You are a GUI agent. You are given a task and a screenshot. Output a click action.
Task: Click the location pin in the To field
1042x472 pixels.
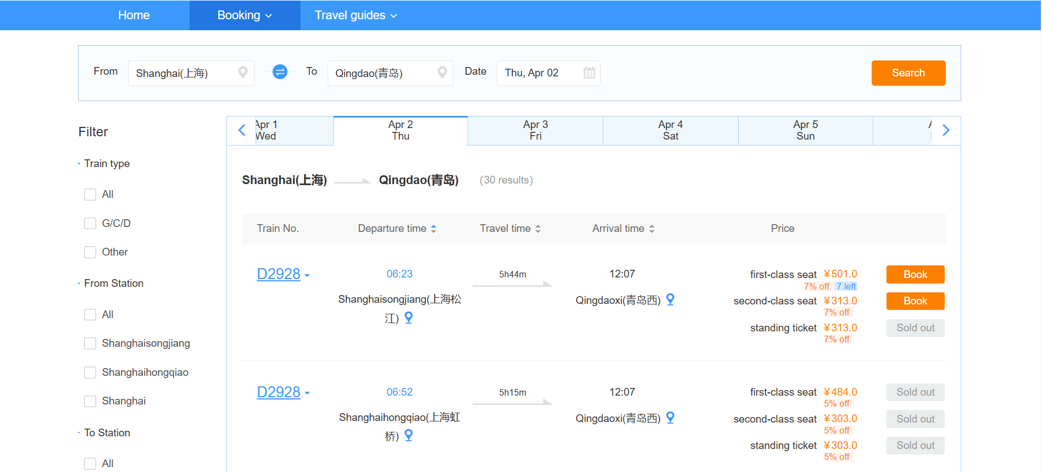pyautogui.click(x=442, y=73)
